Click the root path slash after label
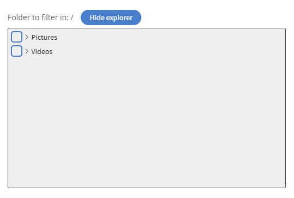This screenshot has width=294, height=198. point(72,17)
